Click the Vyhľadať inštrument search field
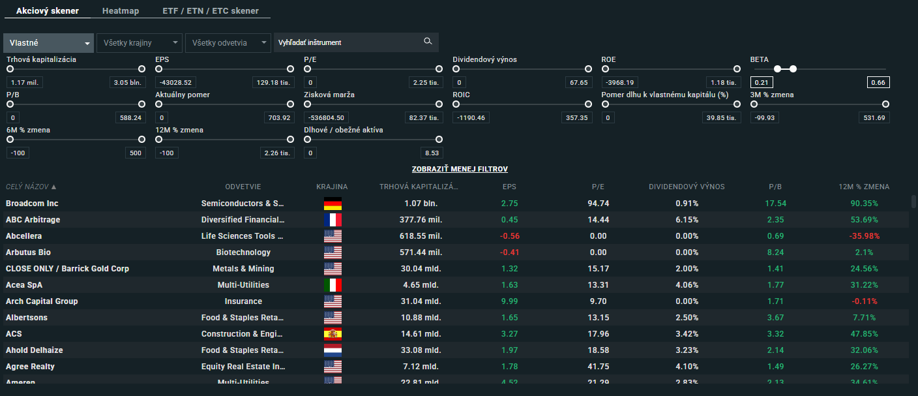Screen dimensions: 918x396 pyautogui.click(x=346, y=42)
